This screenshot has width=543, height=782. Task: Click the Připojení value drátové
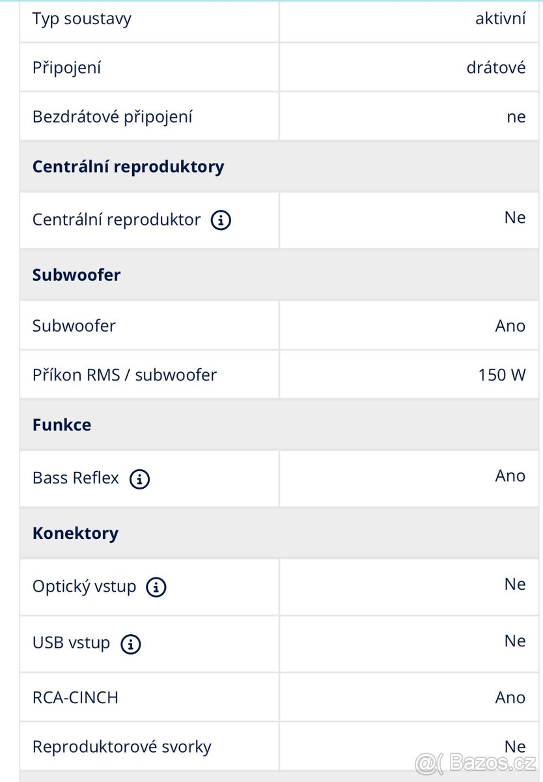pos(495,67)
